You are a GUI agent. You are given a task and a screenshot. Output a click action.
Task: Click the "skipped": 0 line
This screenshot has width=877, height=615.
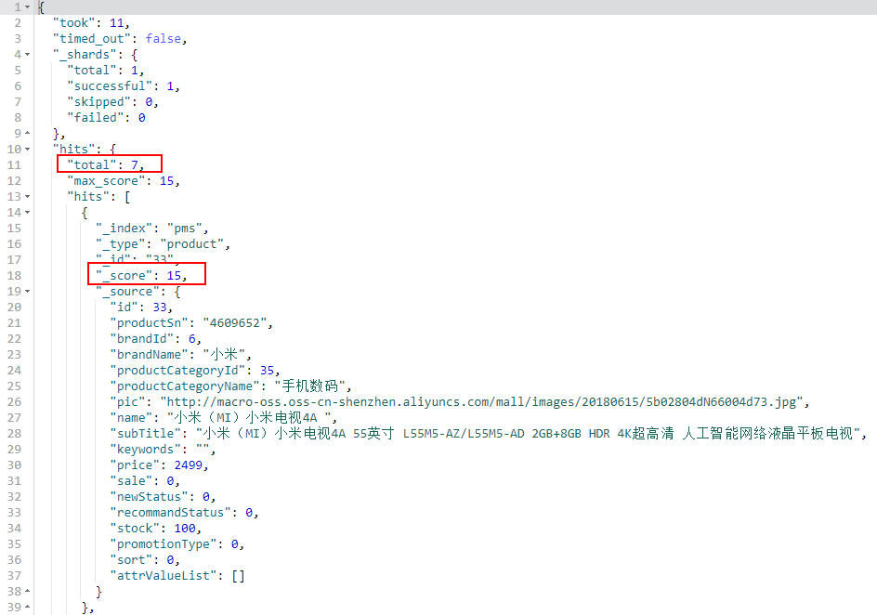point(113,102)
